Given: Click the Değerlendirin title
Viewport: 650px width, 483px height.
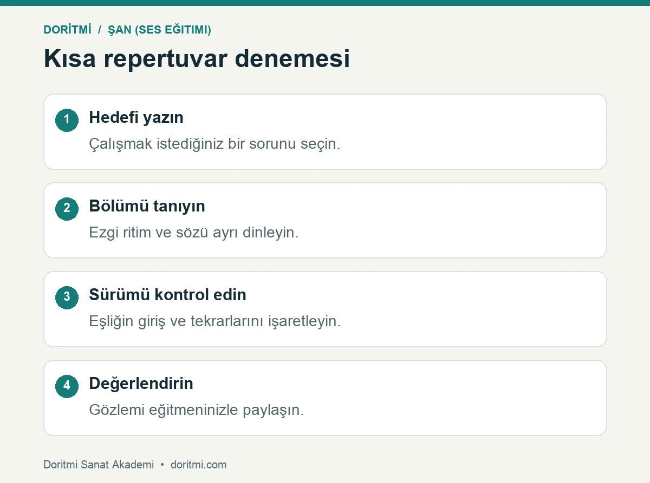Looking at the screenshot, I should (141, 383).
